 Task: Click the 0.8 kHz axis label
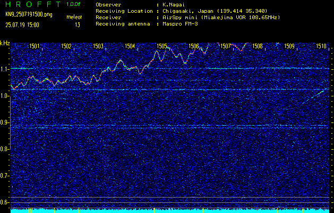coord(4,149)
